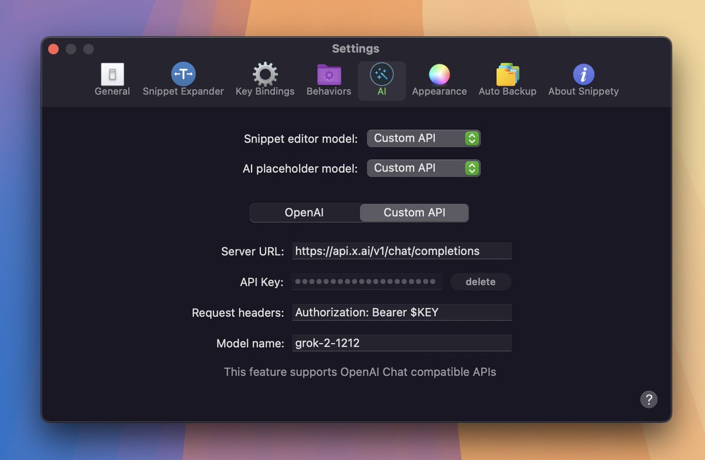Click into the Server URL field
The height and width of the screenshot is (460, 705).
pos(402,251)
